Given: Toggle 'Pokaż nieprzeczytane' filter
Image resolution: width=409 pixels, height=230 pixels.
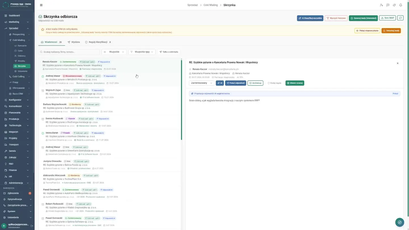Looking at the screenshot, I should 367,31.
